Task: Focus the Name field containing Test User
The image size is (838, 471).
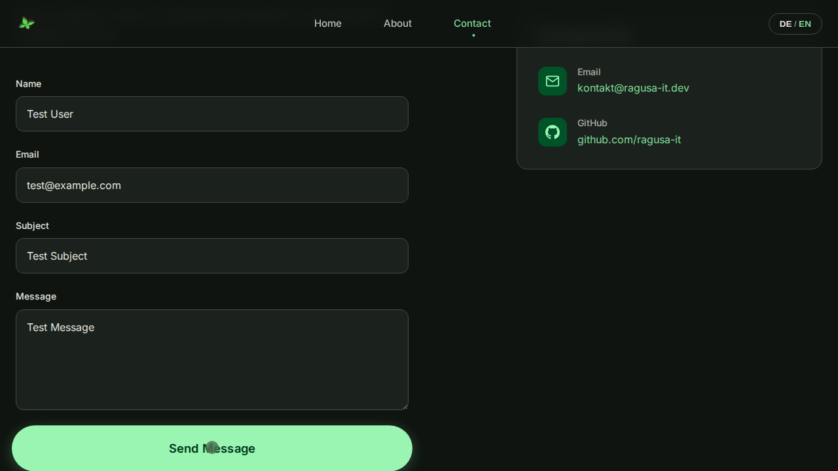Action: (211, 114)
